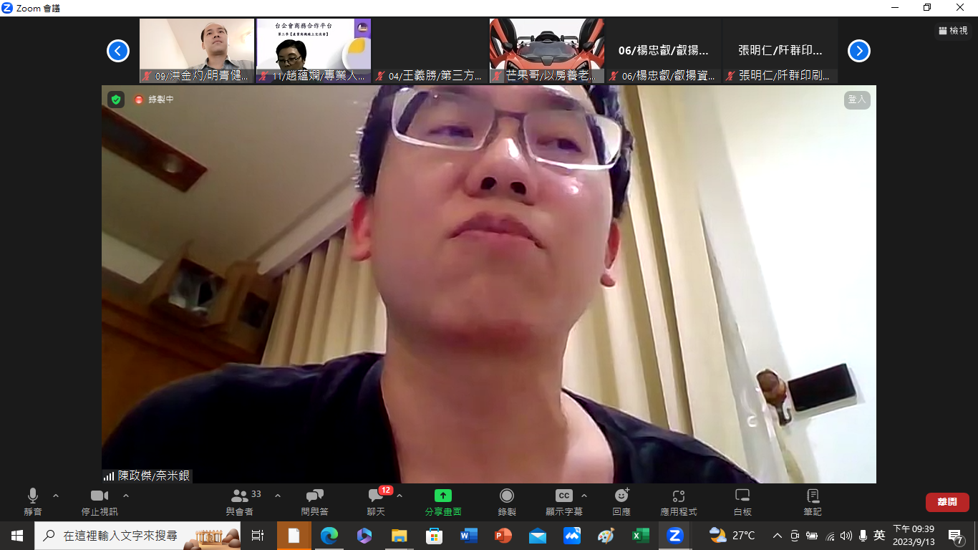Viewport: 978px width, 550px height.
Task: Open Windows Start menu
Action: [x=17, y=535]
